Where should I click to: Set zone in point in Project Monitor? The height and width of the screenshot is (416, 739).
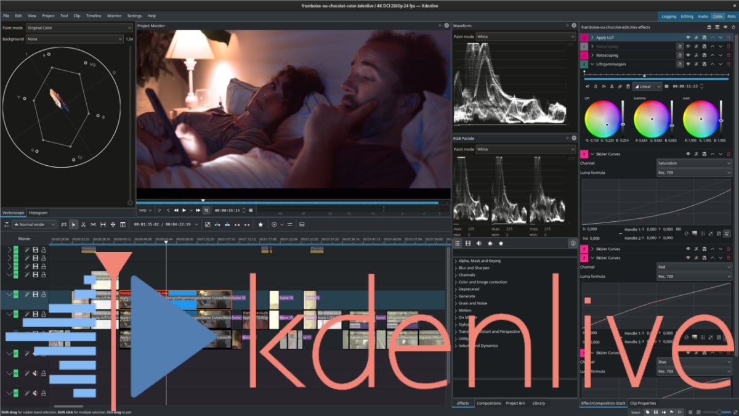click(160, 210)
